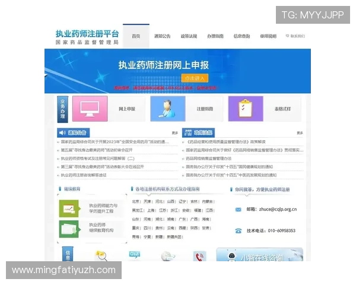Click 更多 next to 政策法规
The width and height of the screenshot is (356, 285).
[x=300, y=133]
